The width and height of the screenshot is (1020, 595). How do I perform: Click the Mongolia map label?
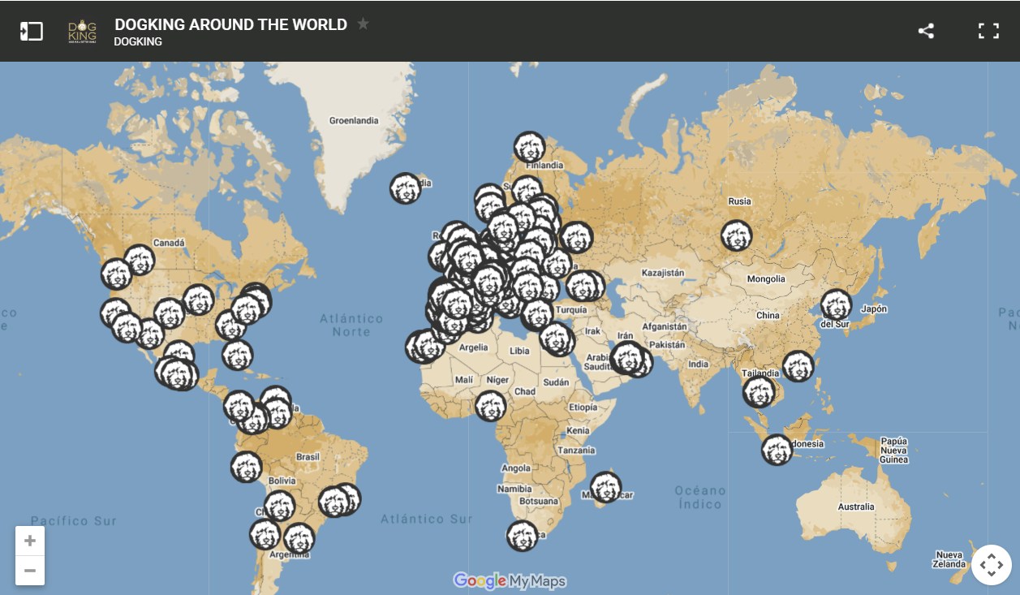pyautogui.click(x=766, y=278)
